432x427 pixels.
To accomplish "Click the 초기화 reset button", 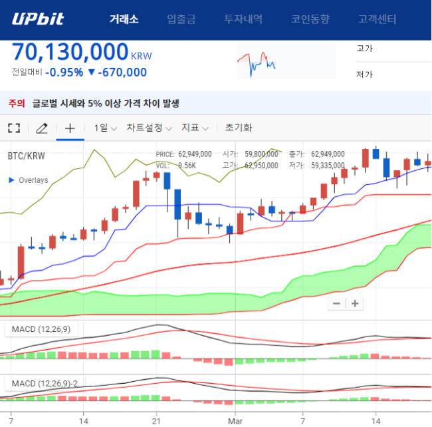I will coord(239,127).
